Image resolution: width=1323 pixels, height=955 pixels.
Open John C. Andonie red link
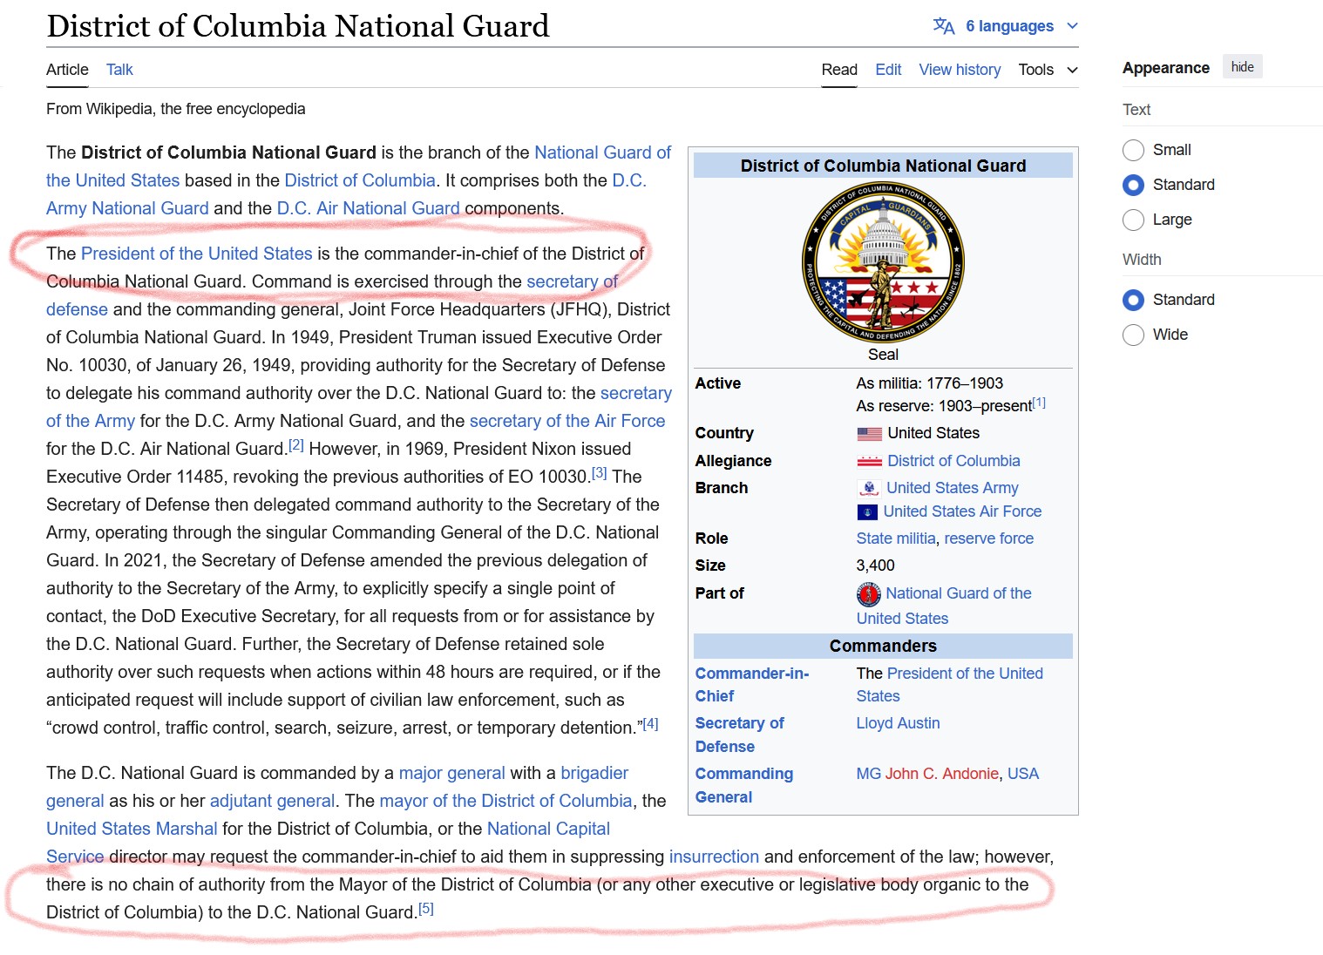942,774
